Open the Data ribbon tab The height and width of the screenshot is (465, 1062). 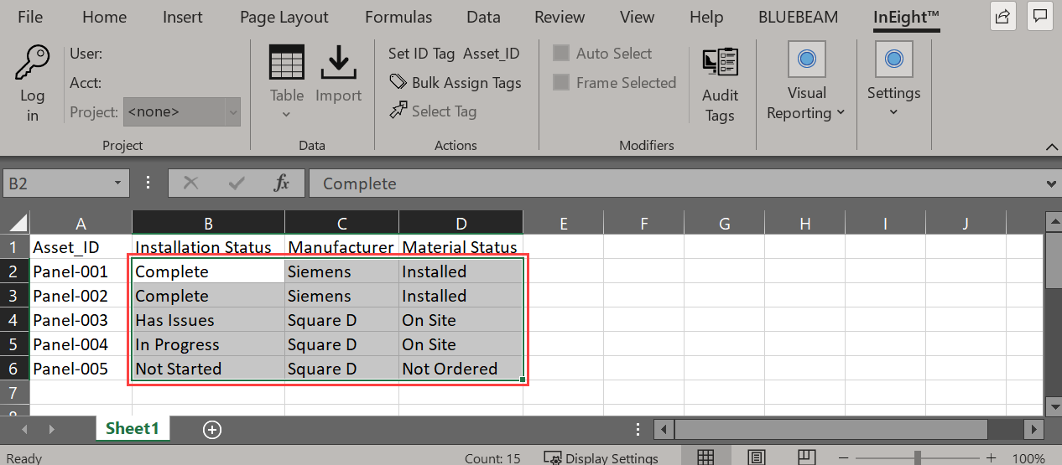483,17
